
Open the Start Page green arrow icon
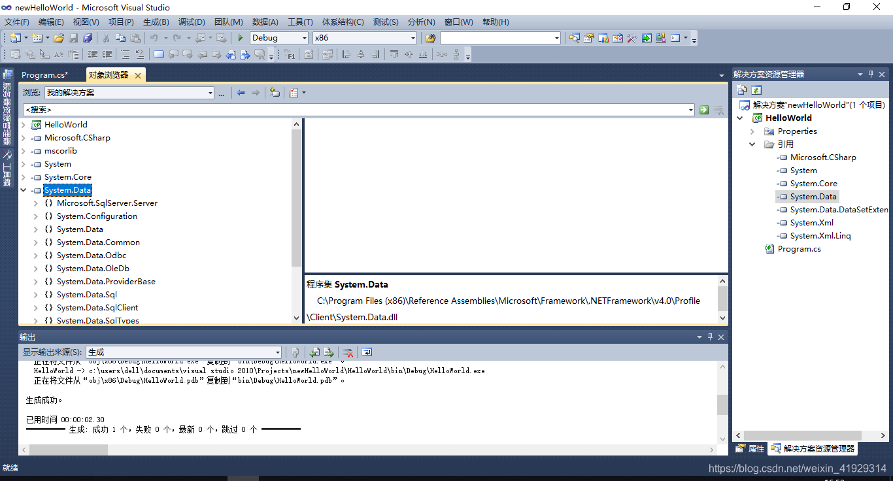pos(647,38)
